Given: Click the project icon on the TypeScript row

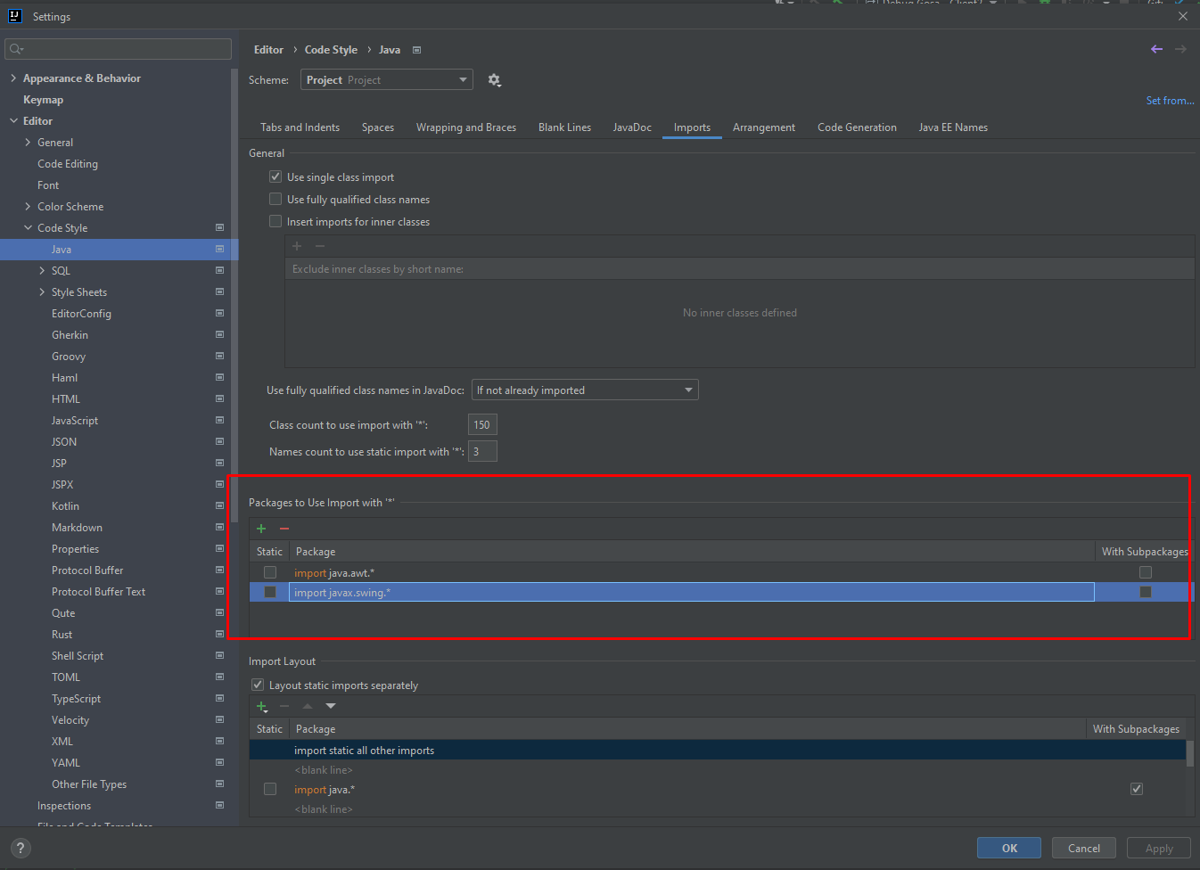Looking at the screenshot, I should coord(219,699).
